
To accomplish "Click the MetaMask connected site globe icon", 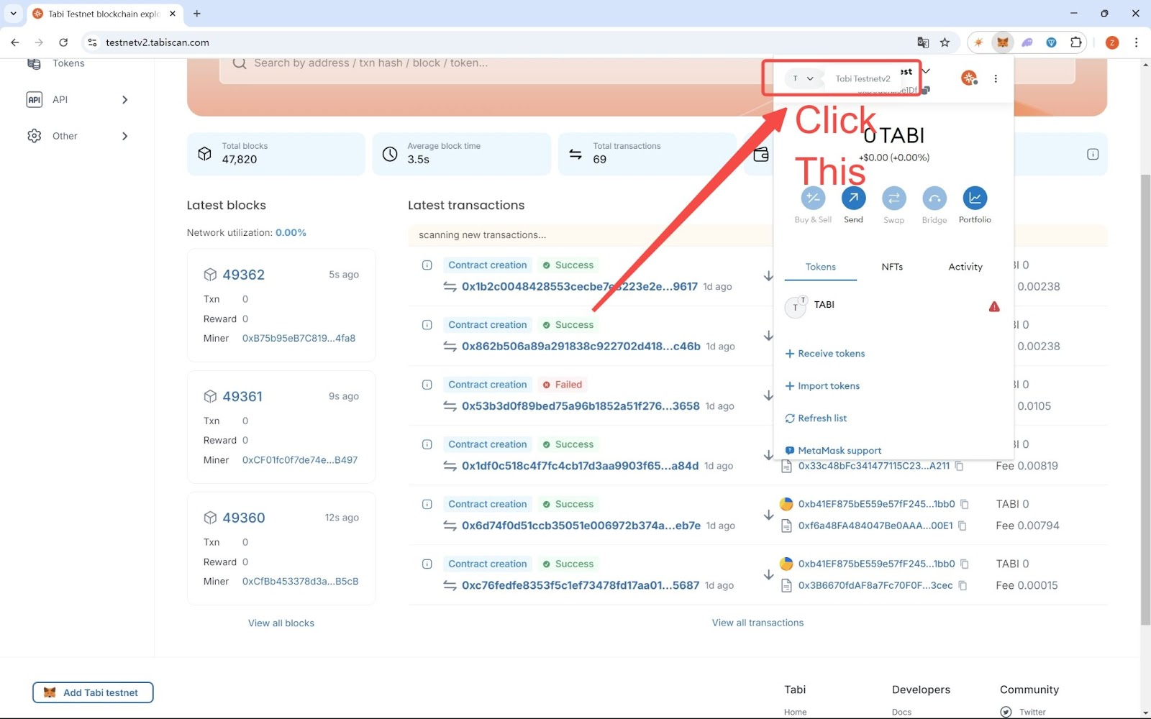I will point(969,78).
